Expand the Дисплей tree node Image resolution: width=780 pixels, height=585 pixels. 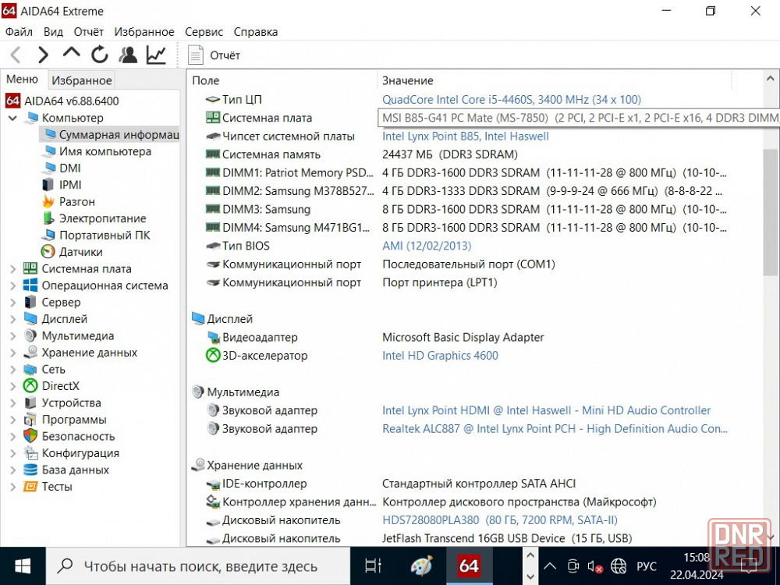point(13,319)
